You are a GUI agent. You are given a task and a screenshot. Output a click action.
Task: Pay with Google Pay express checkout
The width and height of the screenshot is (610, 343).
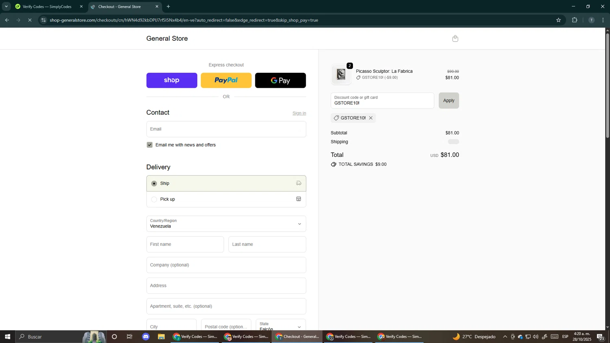[280, 80]
